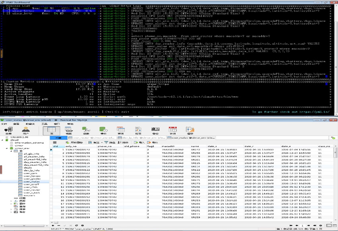The image size is (338, 231).
Task: Open the Schedule calendar toolbar icon
Action: (x=173, y=130)
